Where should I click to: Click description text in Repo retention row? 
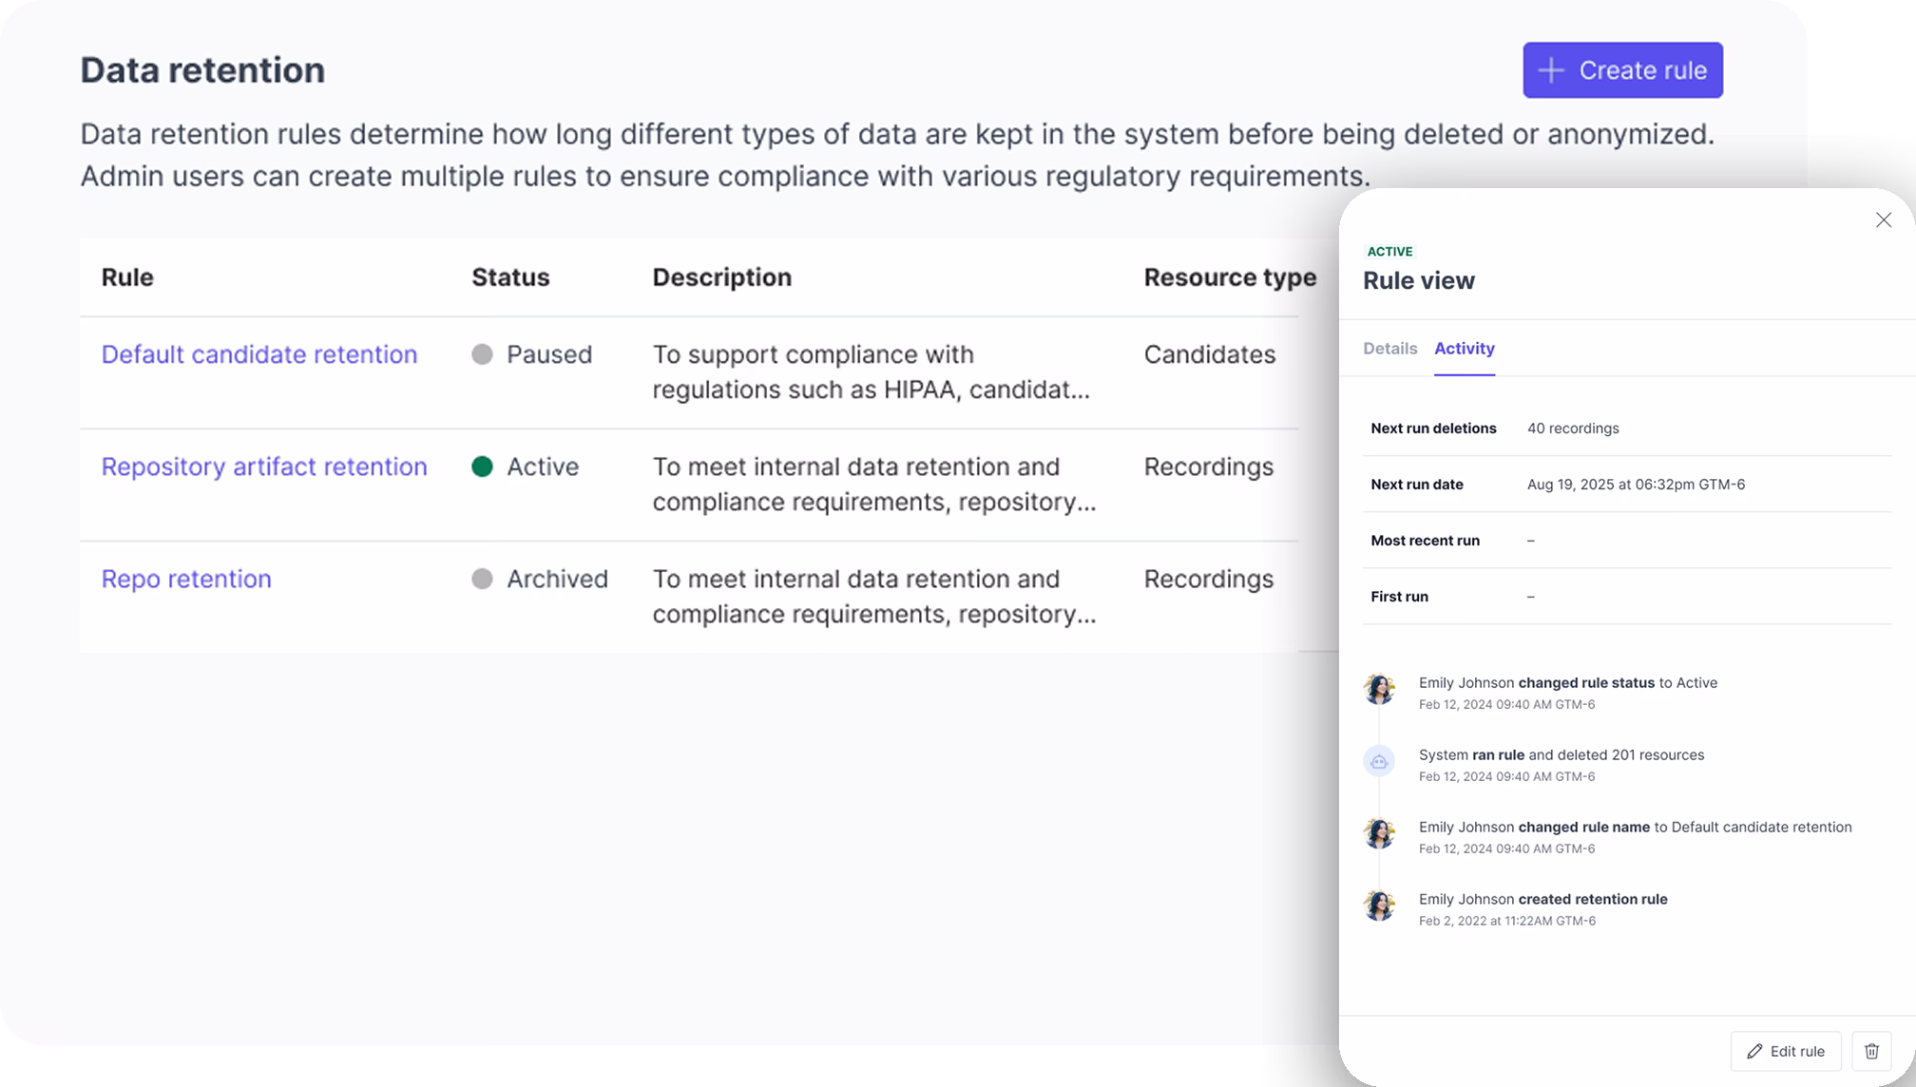pos(874,597)
